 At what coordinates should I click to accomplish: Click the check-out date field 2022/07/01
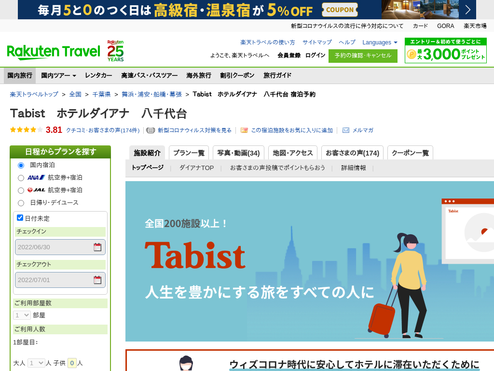(x=60, y=280)
